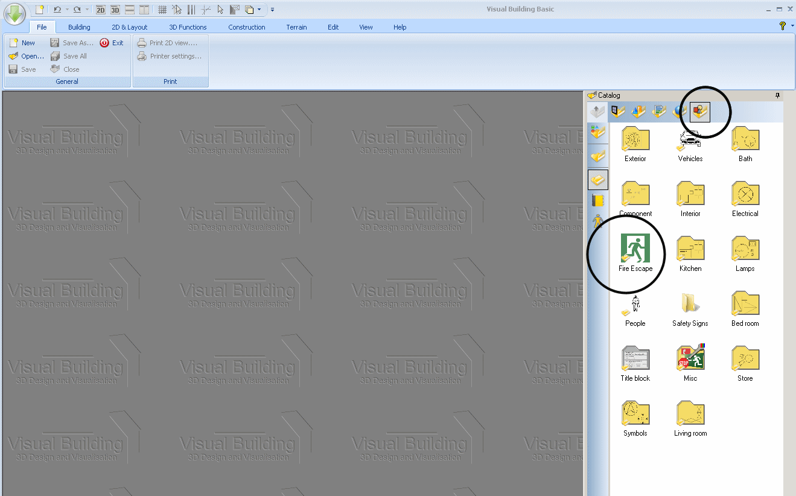The height and width of the screenshot is (496, 796).
Task: Switch to 3D view using toolbar icon
Action: click(x=115, y=10)
